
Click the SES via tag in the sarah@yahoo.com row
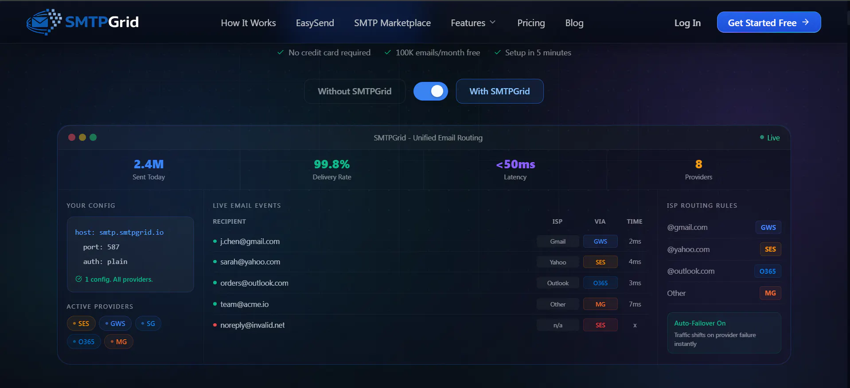(600, 262)
